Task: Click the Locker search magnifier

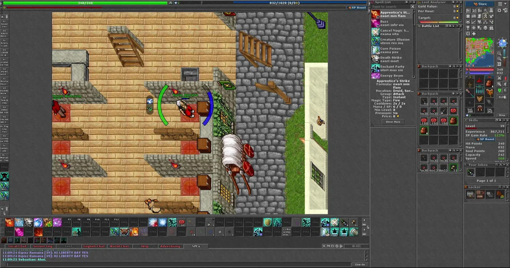Action: 500,187
